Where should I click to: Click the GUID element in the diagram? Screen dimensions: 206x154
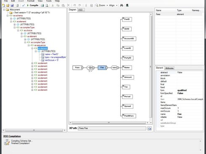click(127, 29)
